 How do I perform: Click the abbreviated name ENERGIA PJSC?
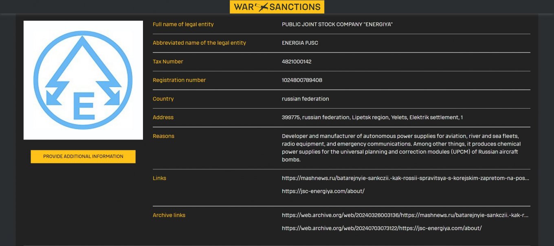pyautogui.click(x=300, y=43)
